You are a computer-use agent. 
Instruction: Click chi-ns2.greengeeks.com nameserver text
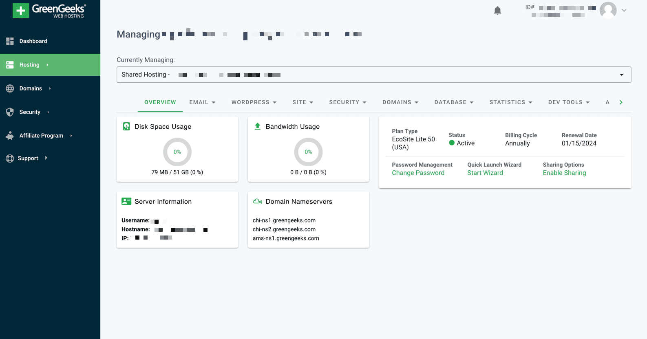click(x=284, y=229)
